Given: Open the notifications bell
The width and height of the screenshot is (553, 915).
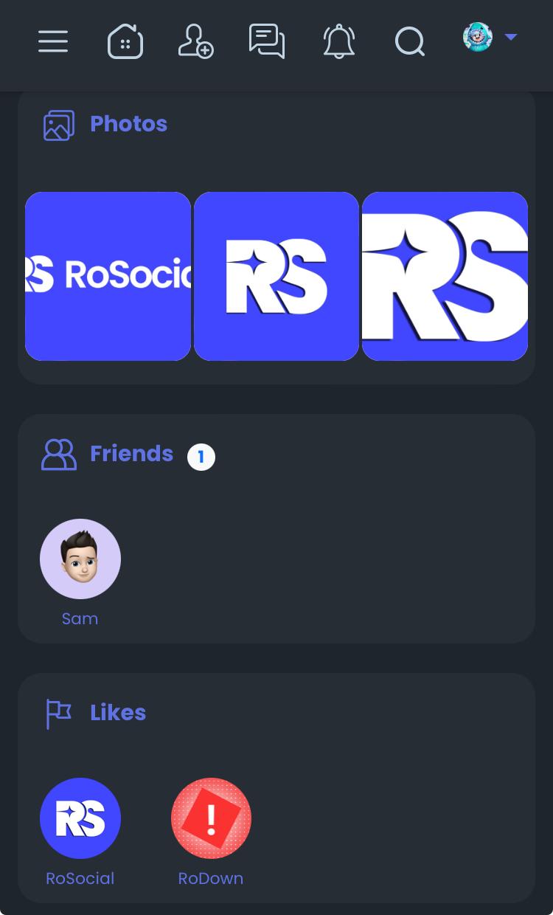Looking at the screenshot, I should pos(339,41).
